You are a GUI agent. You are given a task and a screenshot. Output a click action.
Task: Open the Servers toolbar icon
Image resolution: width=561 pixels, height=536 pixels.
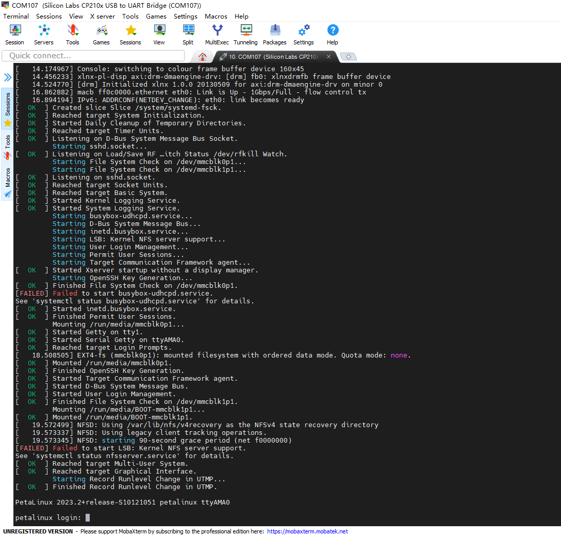(x=44, y=35)
